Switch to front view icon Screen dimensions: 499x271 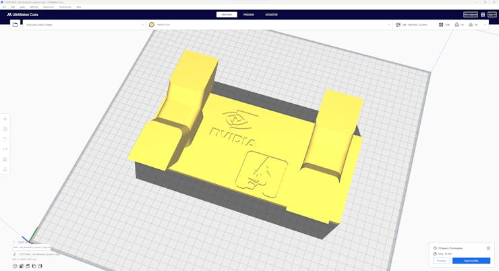22,266
